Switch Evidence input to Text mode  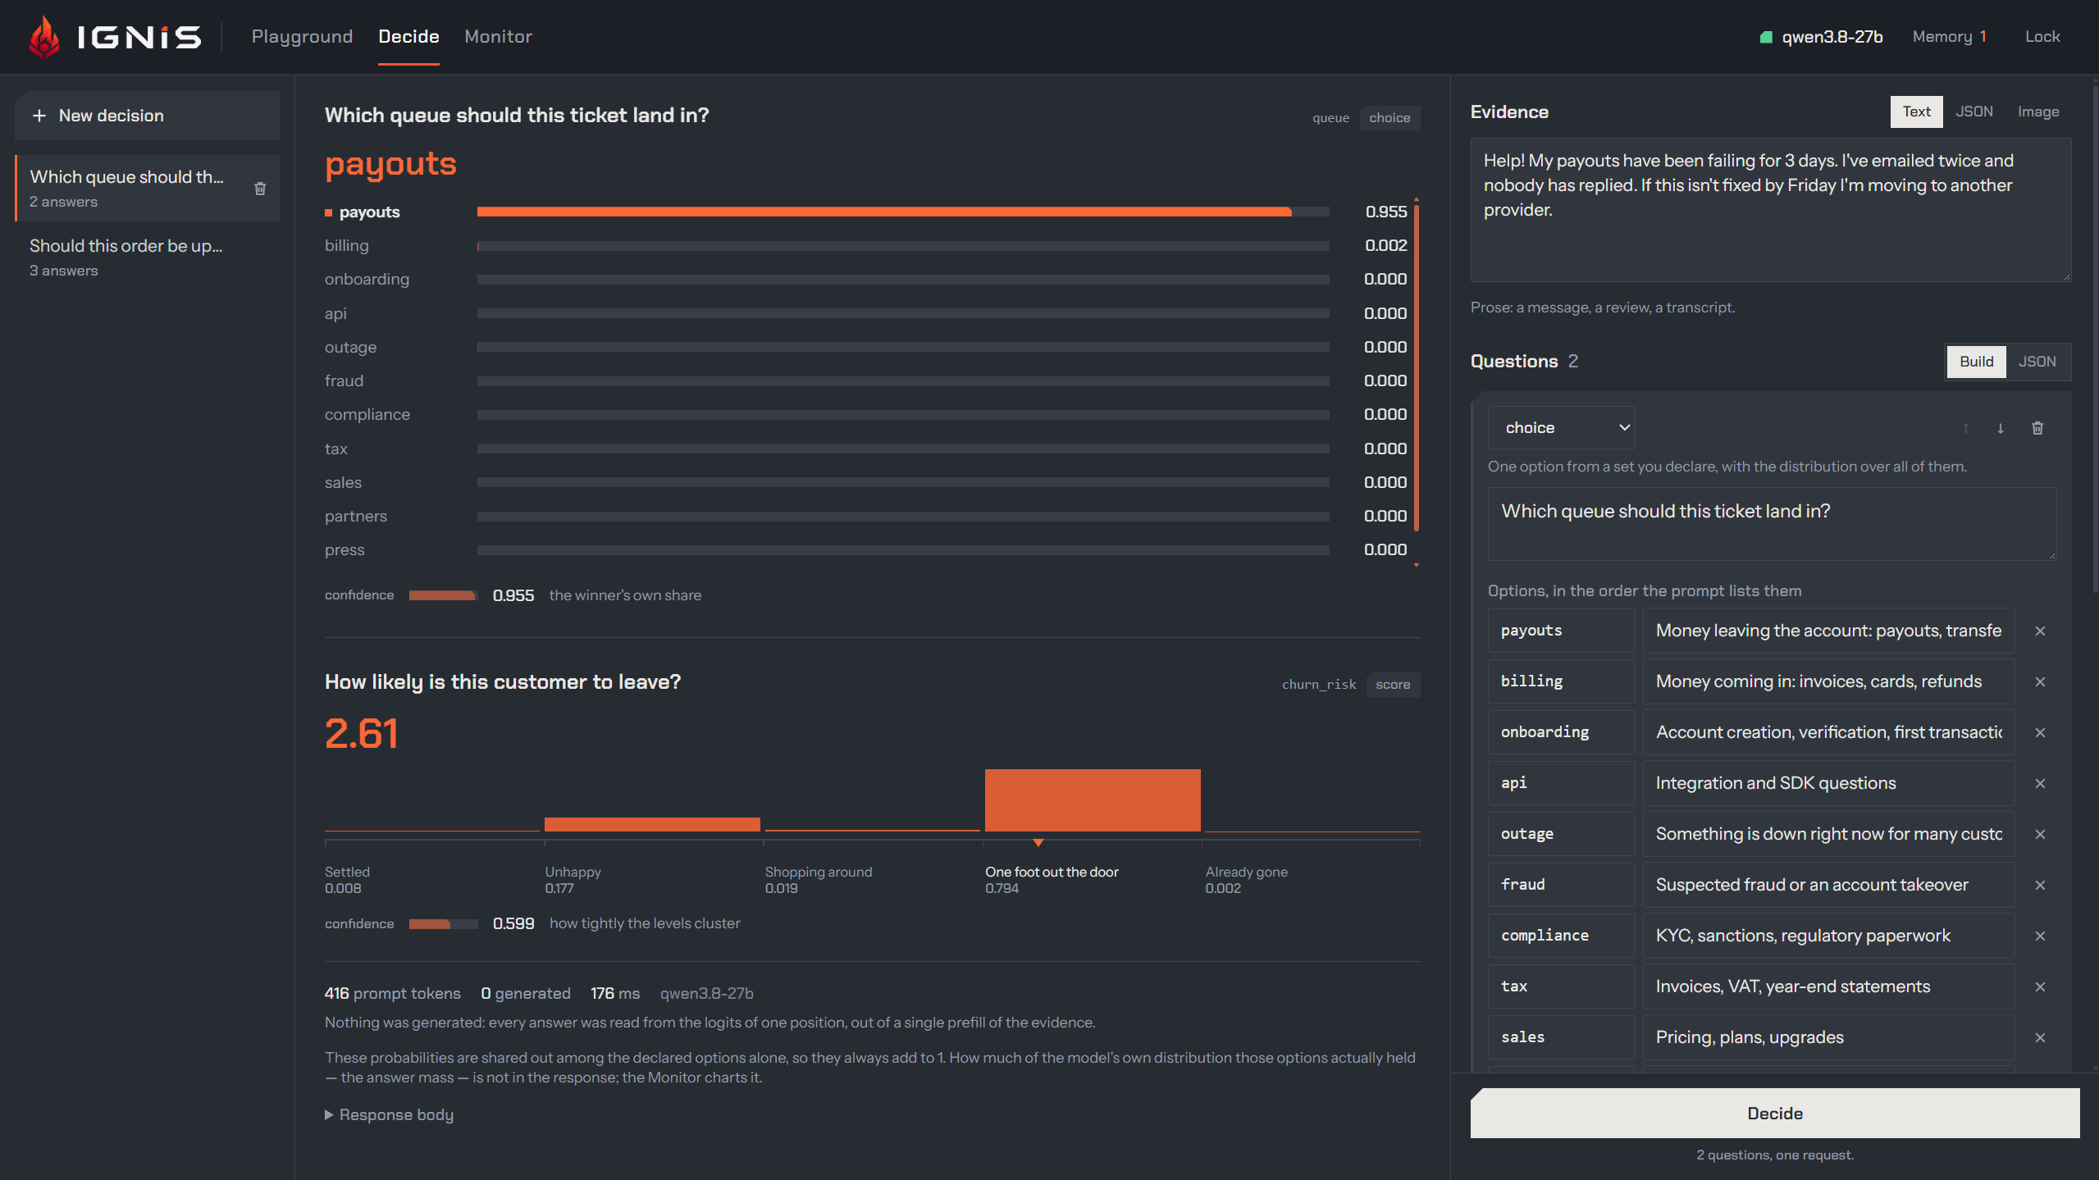[x=1916, y=112]
